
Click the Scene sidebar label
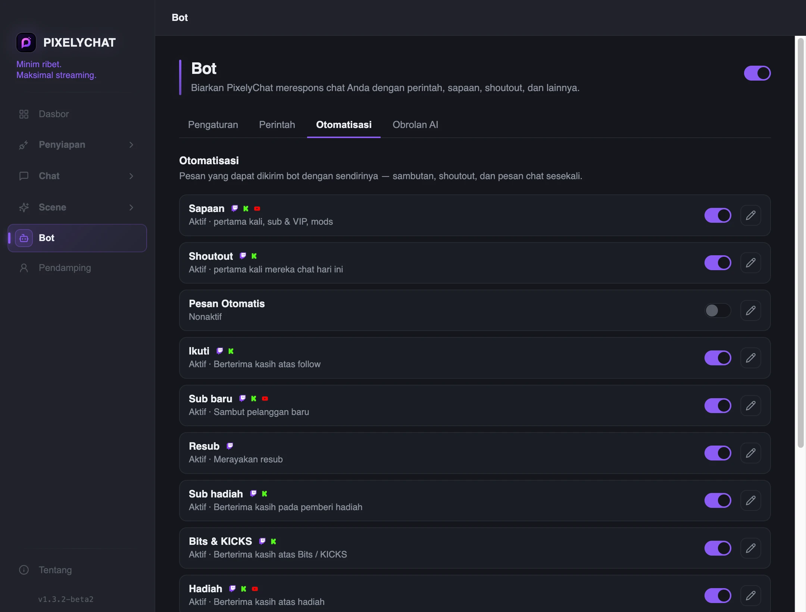pos(53,207)
